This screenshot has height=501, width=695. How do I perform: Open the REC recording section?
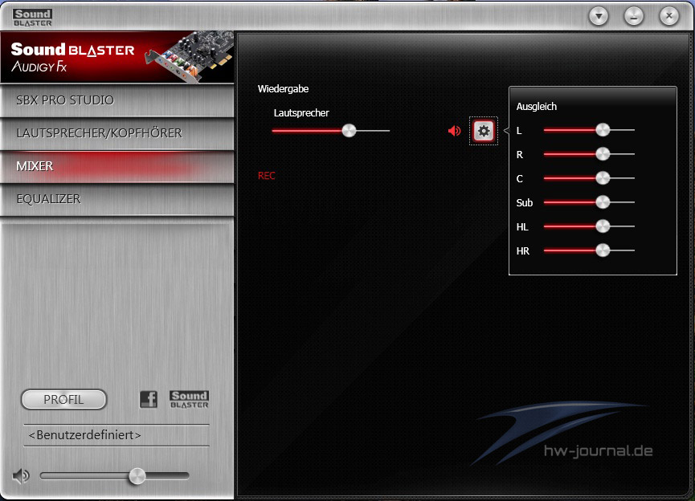(267, 176)
